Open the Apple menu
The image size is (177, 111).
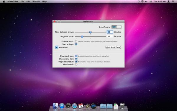4,1
